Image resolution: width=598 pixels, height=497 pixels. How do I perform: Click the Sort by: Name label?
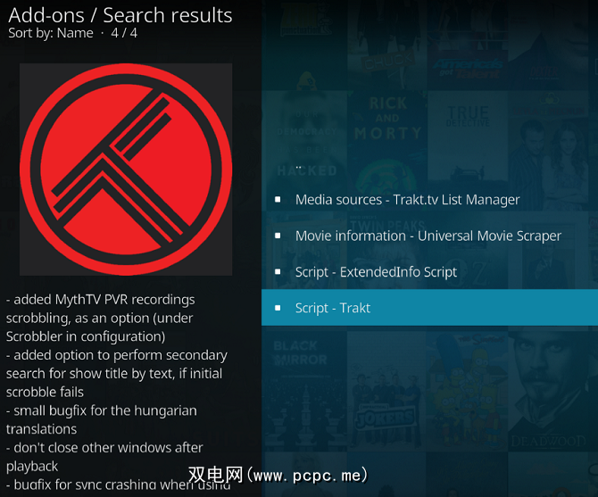pos(51,33)
